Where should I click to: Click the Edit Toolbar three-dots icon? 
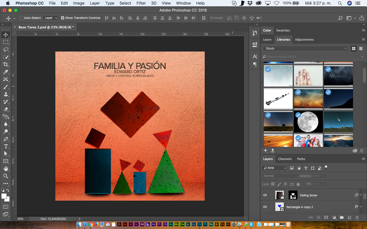pos(6,183)
